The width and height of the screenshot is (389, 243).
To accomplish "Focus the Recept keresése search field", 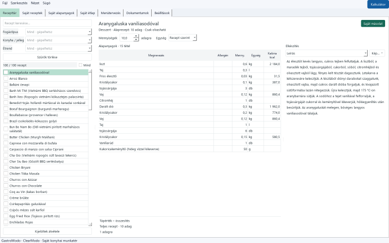I will (x=47, y=23).
